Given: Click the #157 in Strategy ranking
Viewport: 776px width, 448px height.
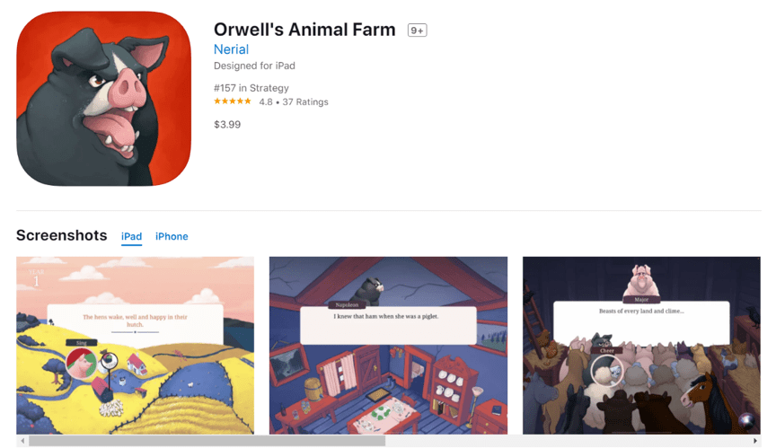Looking at the screenshot, I should (251, 88).
